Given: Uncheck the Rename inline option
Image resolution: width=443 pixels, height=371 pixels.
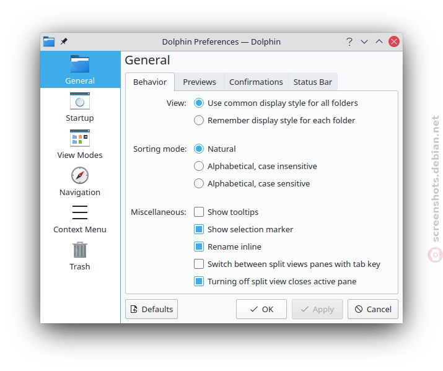Looking at the screenshot, I should click(228, 247).
